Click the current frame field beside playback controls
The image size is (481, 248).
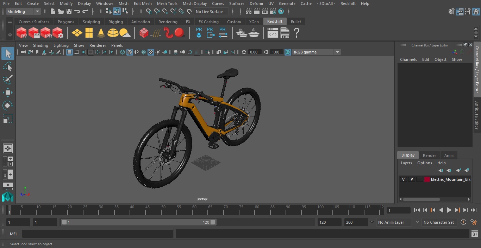[398, 210]
